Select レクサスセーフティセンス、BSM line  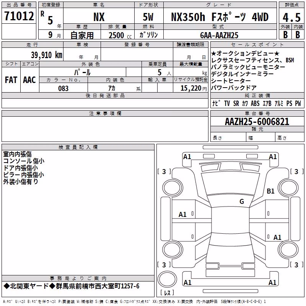252,60
